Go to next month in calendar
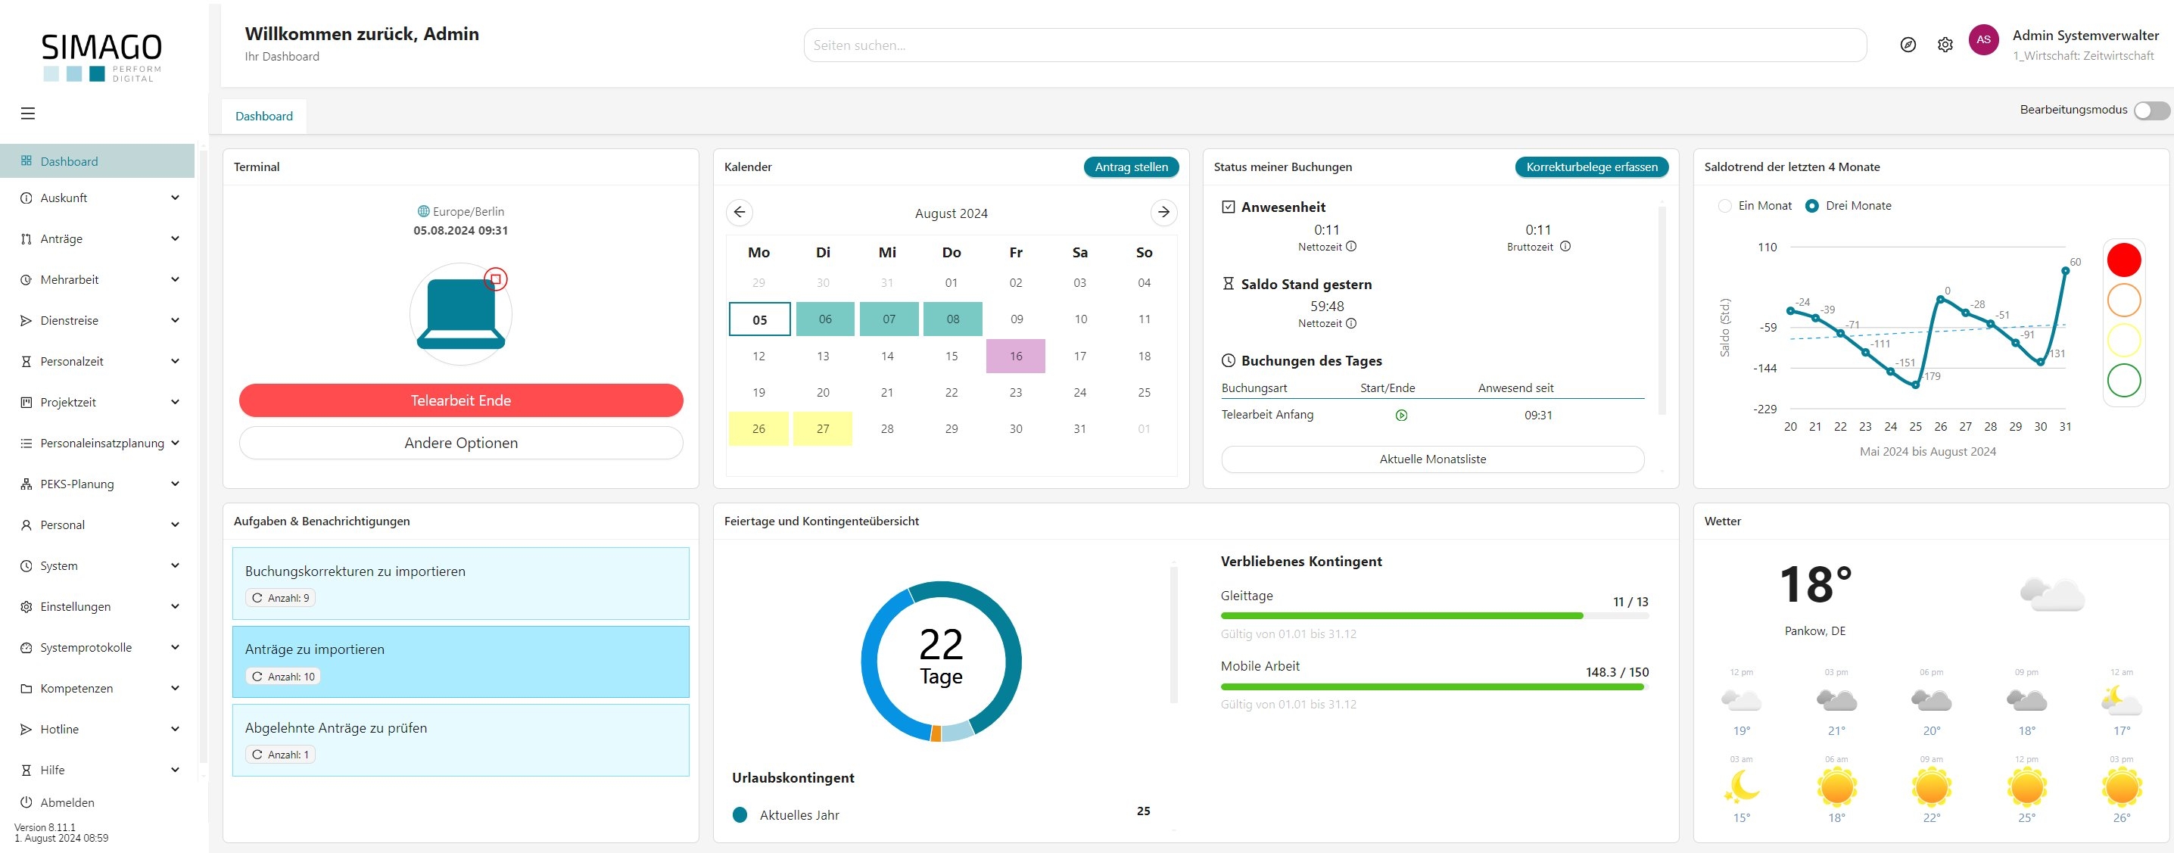The width and height of the screenshot is (2174, 853). [1163, 212]
